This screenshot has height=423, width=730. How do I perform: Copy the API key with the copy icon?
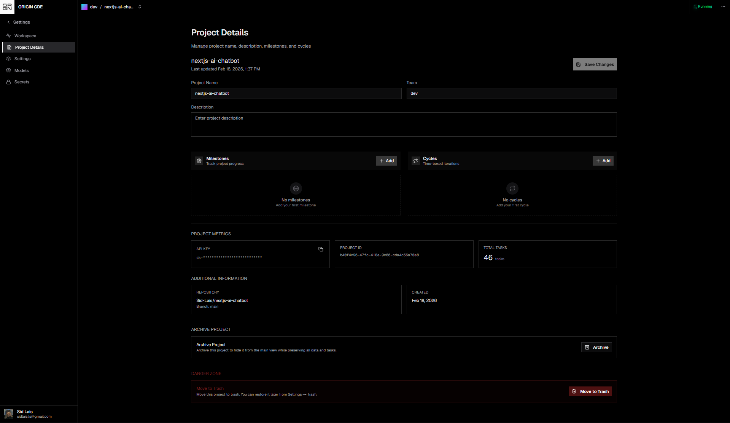pos(321,249)
